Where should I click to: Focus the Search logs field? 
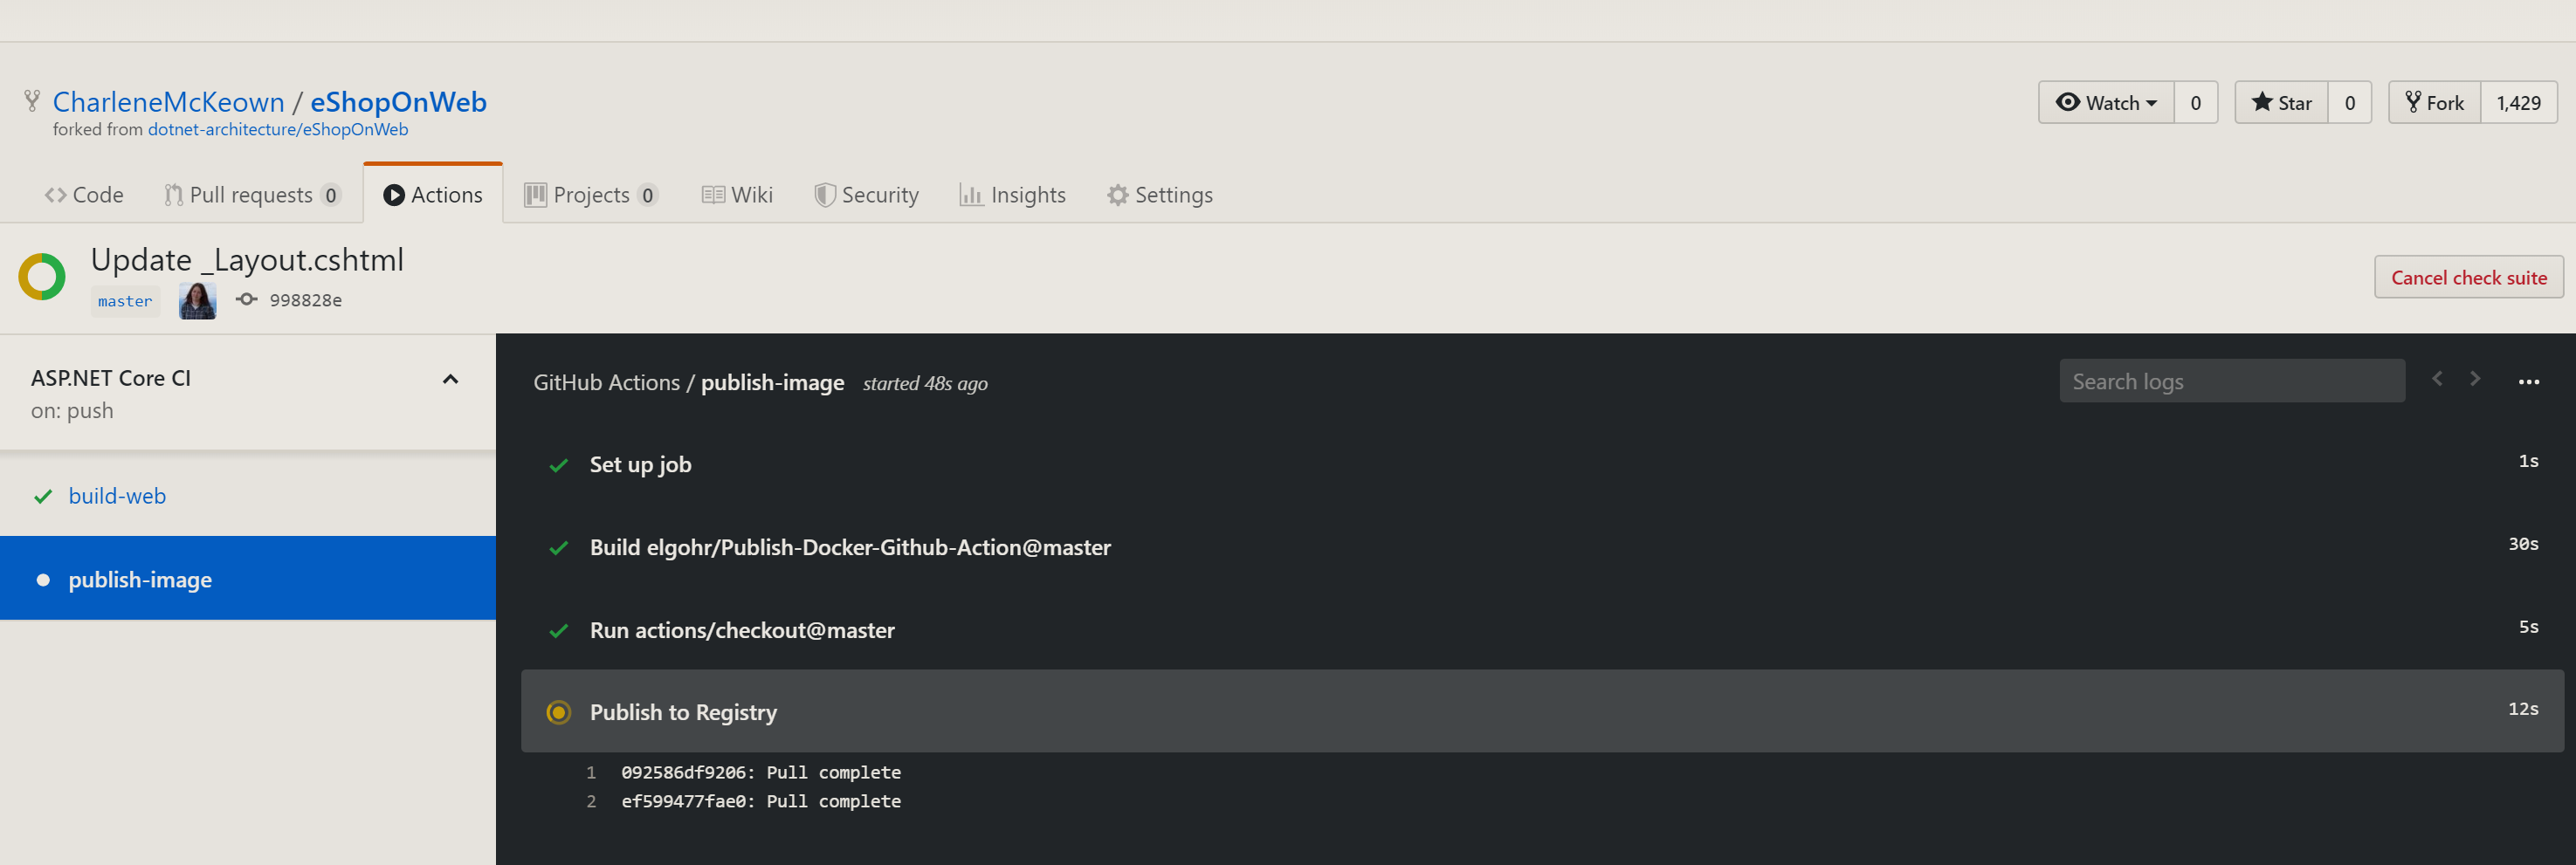pos(2232,381)
